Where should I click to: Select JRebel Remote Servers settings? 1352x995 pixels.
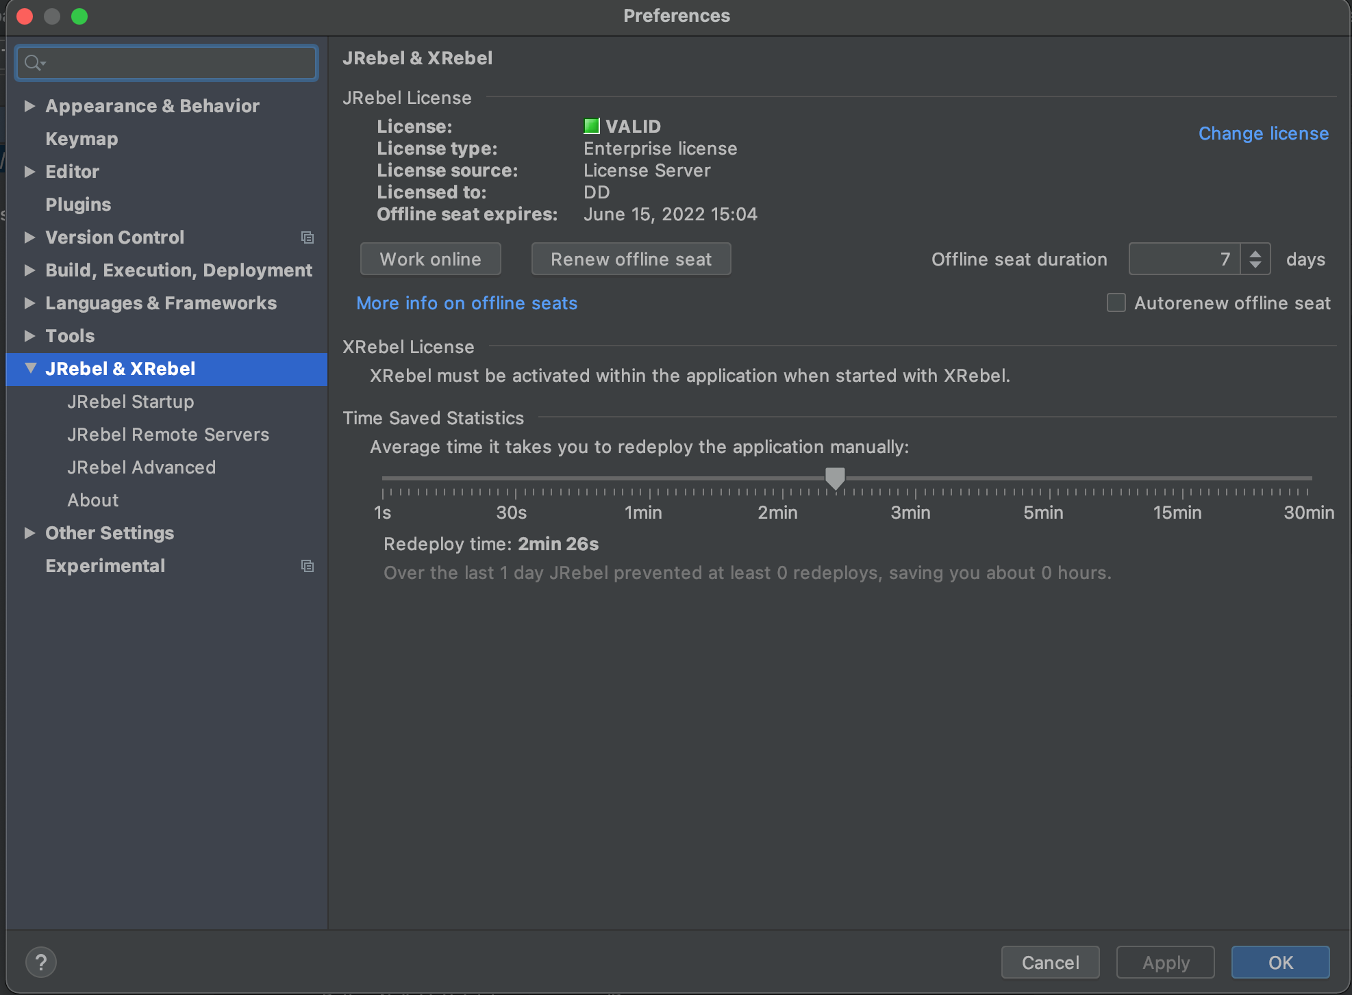click(168, 435)
